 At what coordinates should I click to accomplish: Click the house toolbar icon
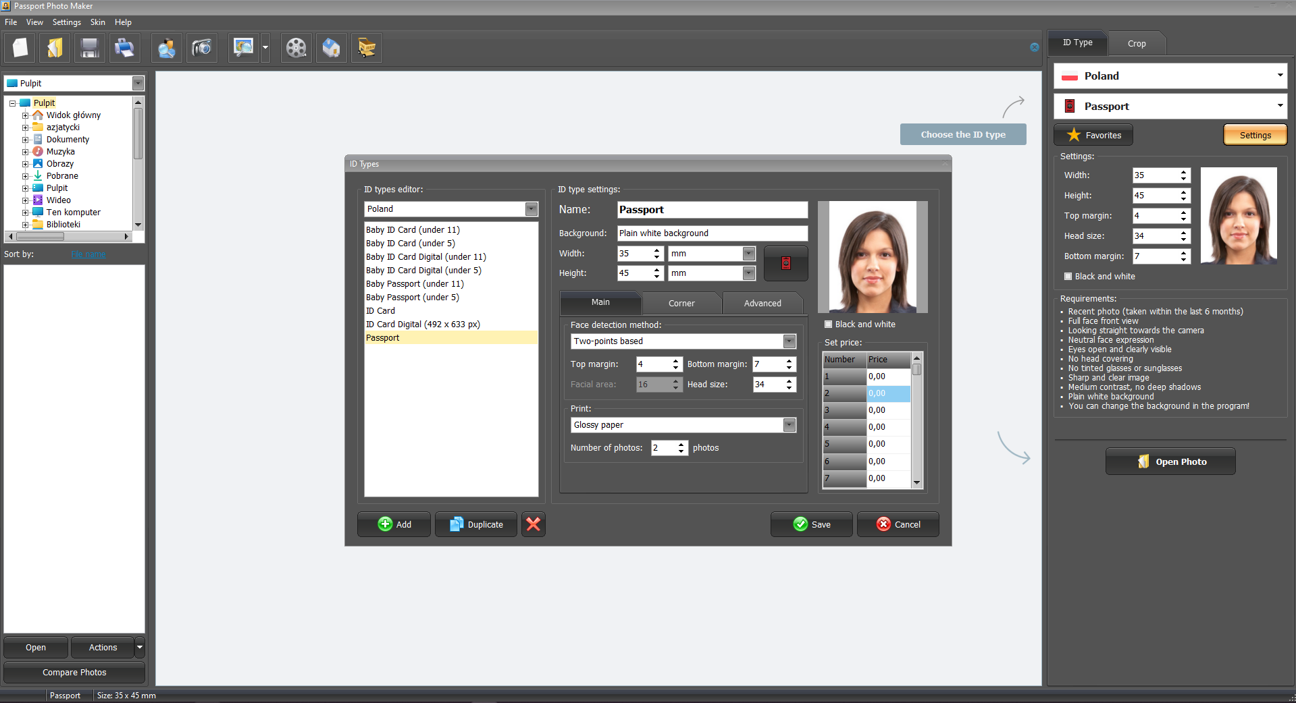click(331, 48)
